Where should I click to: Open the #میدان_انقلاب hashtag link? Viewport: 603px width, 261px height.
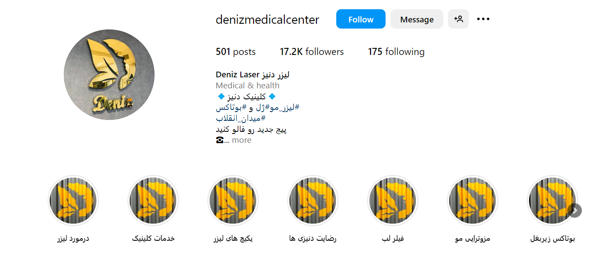click(241, 118)
